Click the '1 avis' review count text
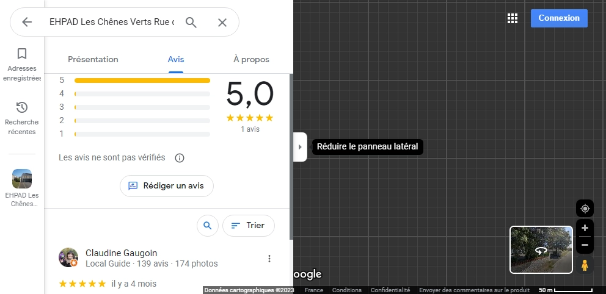 coord(250,129)
